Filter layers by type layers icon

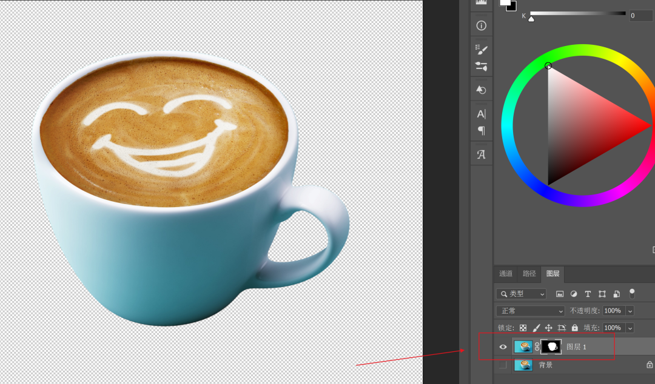point(588,294)
